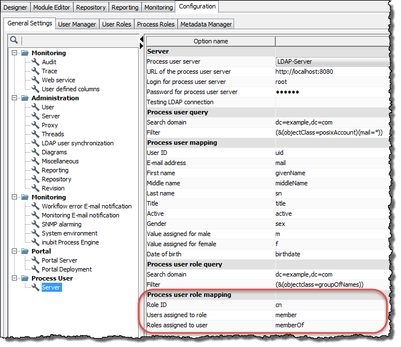Open the Metadata Manager sub-tab

tap(206, 24)
